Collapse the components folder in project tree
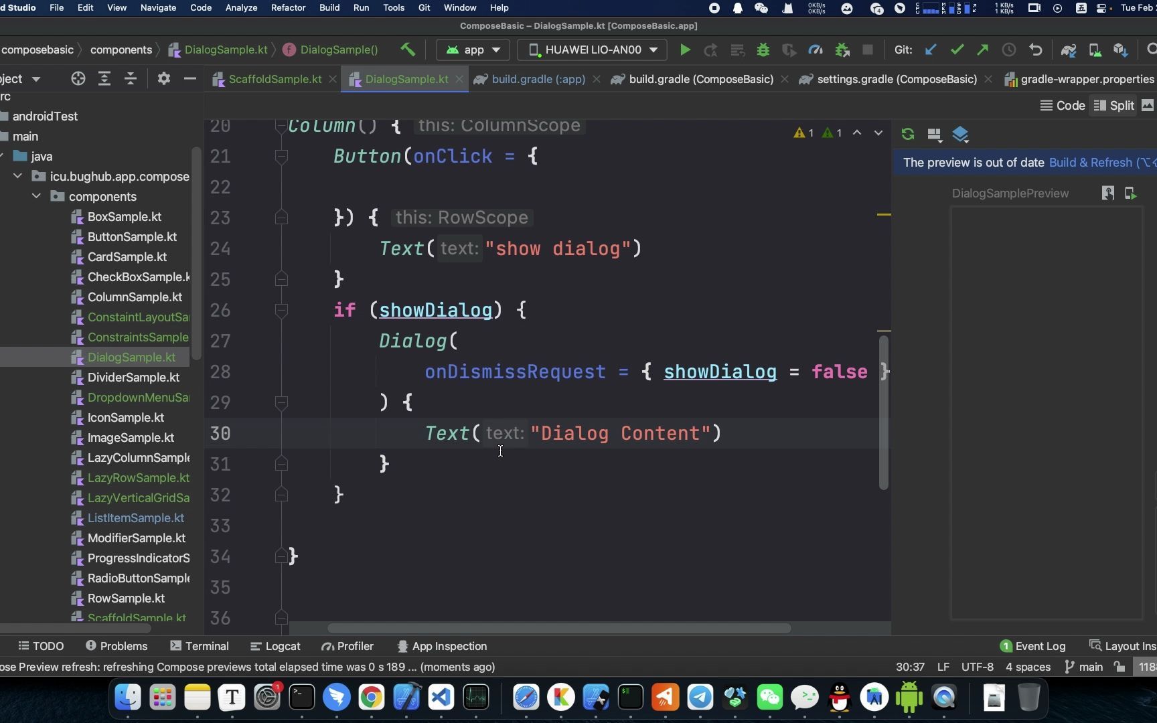The image size is (1157, 723). [35, 196]
